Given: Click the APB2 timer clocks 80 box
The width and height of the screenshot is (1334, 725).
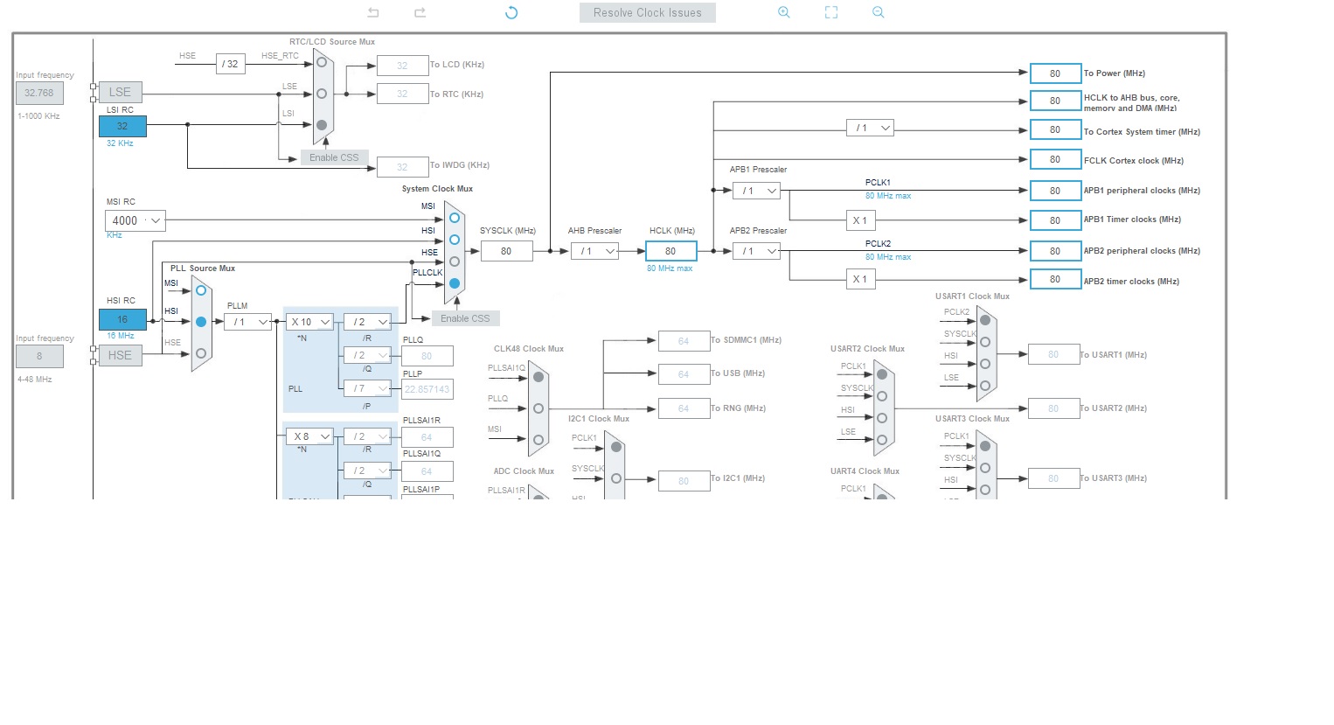Looking at the screenshot, I should tap(1055, 280).
